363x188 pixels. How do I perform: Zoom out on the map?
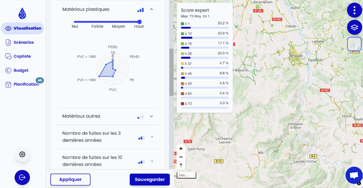click(x=181, y=157)
